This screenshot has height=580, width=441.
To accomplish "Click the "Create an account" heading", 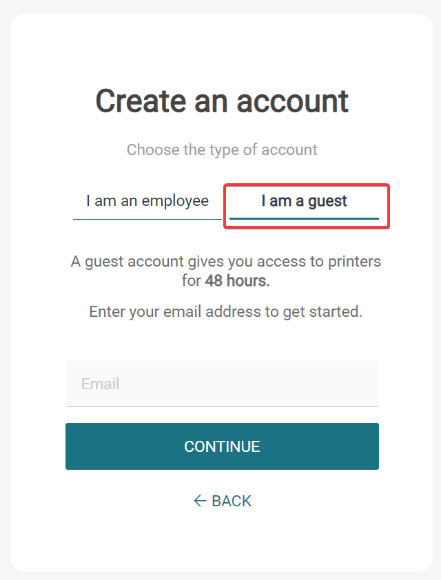I will coord(222,101).
